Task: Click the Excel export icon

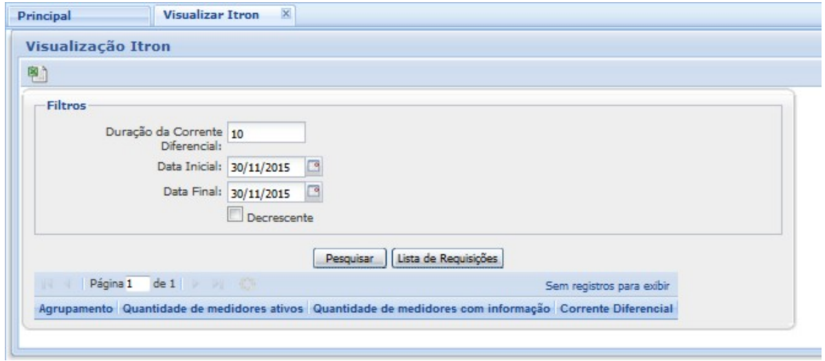Action: [34, 72]
